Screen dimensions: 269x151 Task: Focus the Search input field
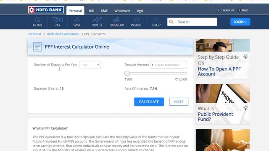tap(192, 22)
